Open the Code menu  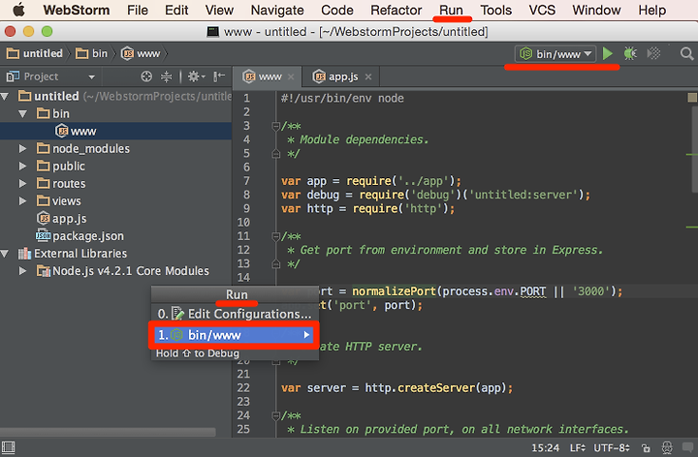click(x=337, y=10)
